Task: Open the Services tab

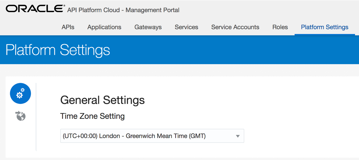Action: tap(186, 27)
